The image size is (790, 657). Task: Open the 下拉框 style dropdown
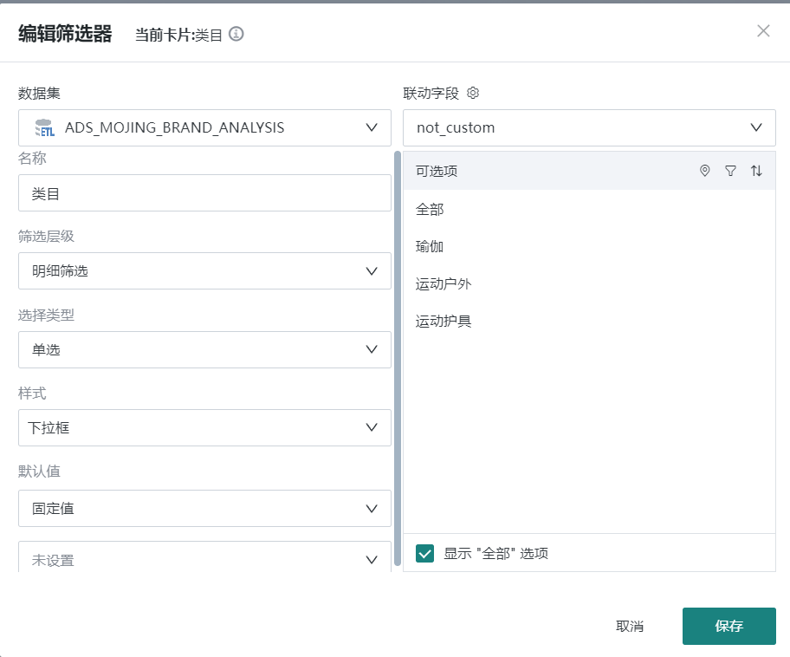coord(204,427)
